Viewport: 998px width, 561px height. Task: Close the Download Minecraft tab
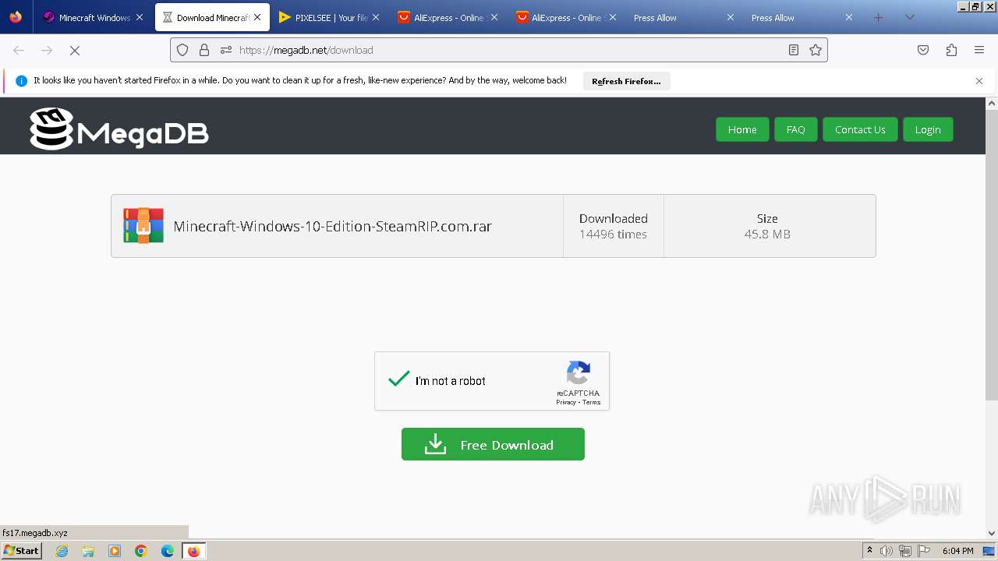coord(257,17)
